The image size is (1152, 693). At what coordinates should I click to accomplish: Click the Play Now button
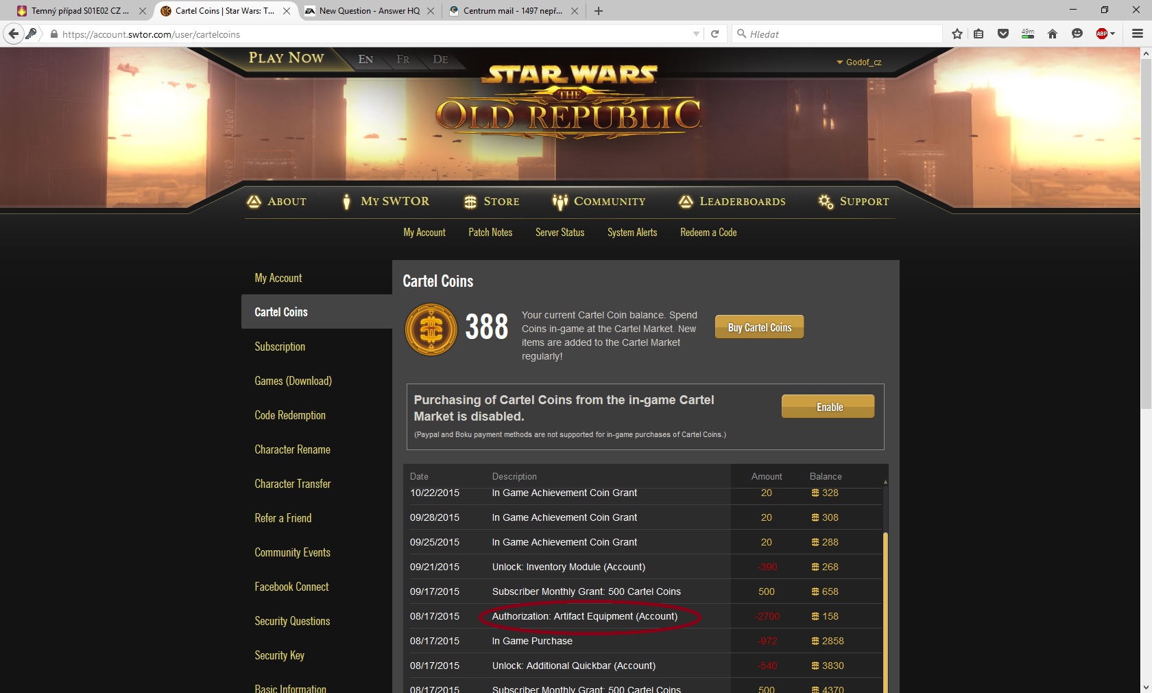[x=286, y=58]
